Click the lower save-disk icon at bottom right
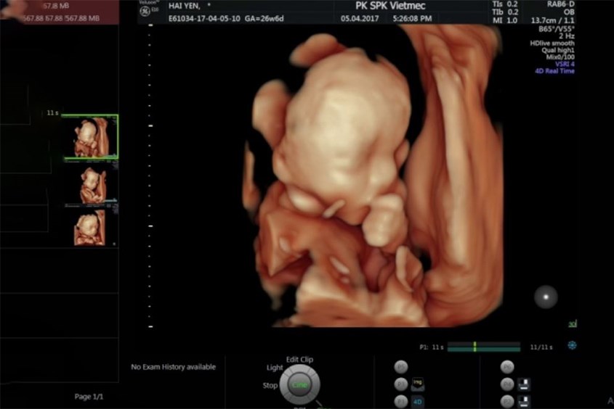This screenshot has height=409, width=614. pos(524,401)
